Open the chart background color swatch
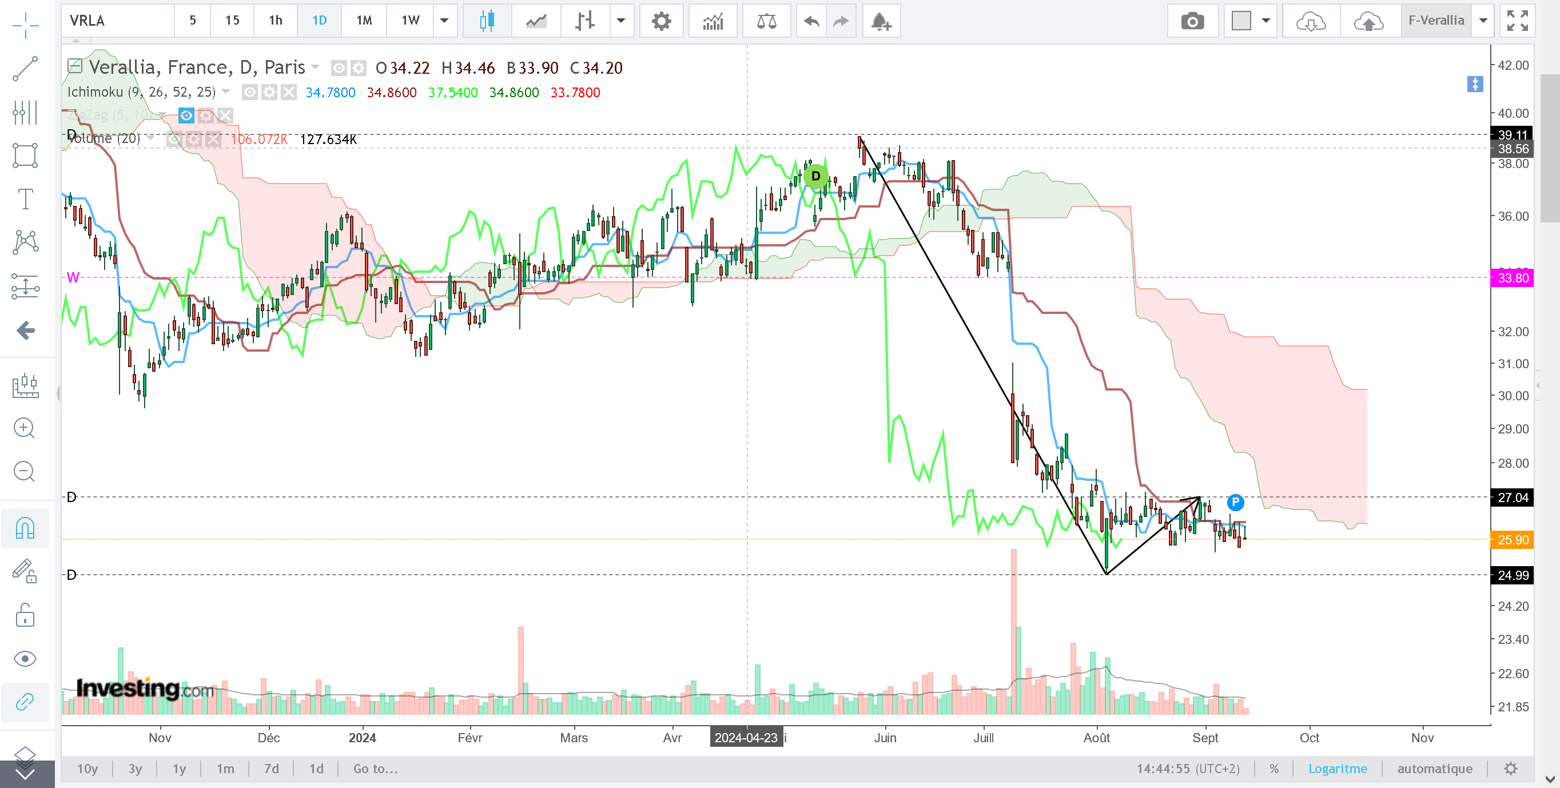Screen dimensions: 1560x788 point(1241,21)
